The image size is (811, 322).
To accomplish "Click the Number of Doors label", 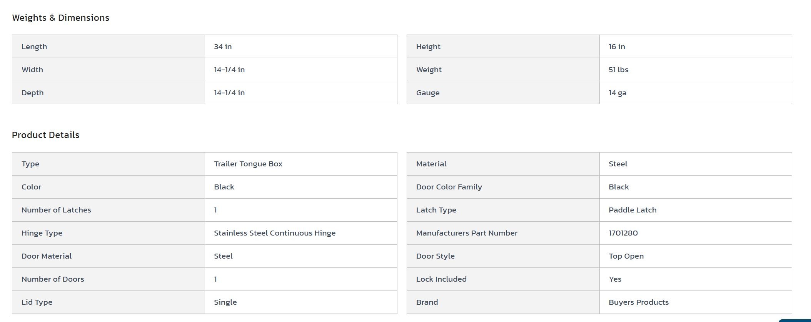I will (x=53, y=279).
